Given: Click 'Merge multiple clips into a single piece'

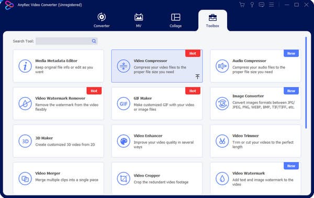Looking at the screenshot, I should tap(66, 180).
